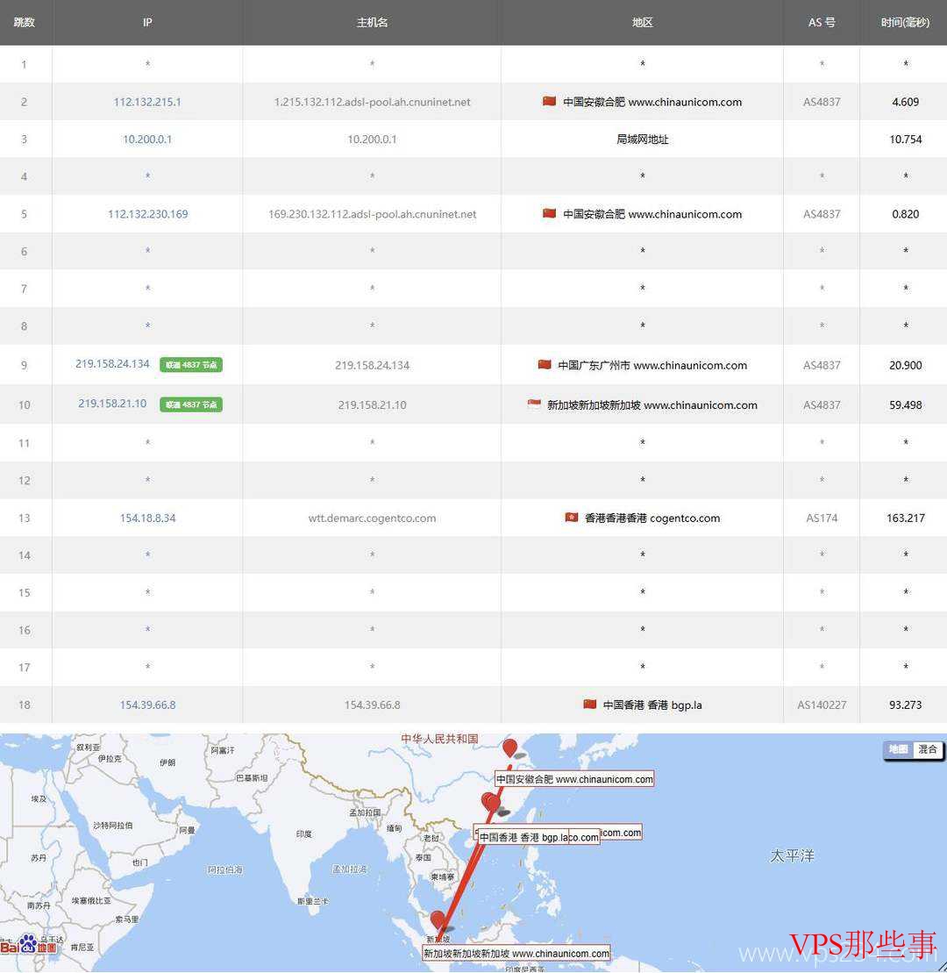
Task: Open IP 112.132.230.169 link
Action: pos(147,214)
